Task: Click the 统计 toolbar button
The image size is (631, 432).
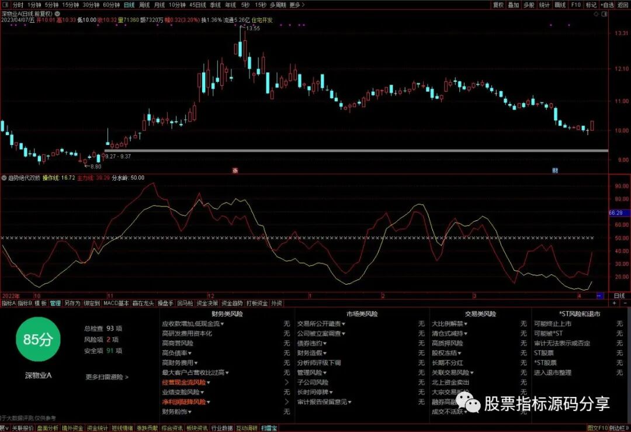Action: [545, 5]
